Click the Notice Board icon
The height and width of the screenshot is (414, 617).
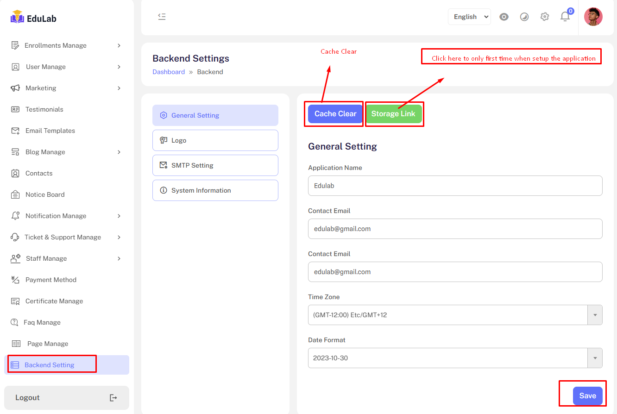[x=15, y=194]
